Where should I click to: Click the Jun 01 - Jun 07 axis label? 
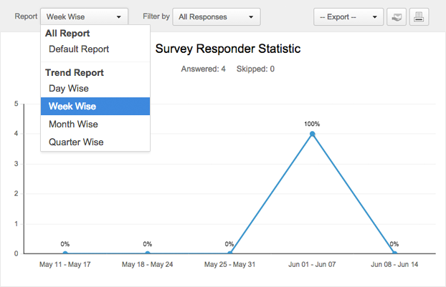coord(312,265)
